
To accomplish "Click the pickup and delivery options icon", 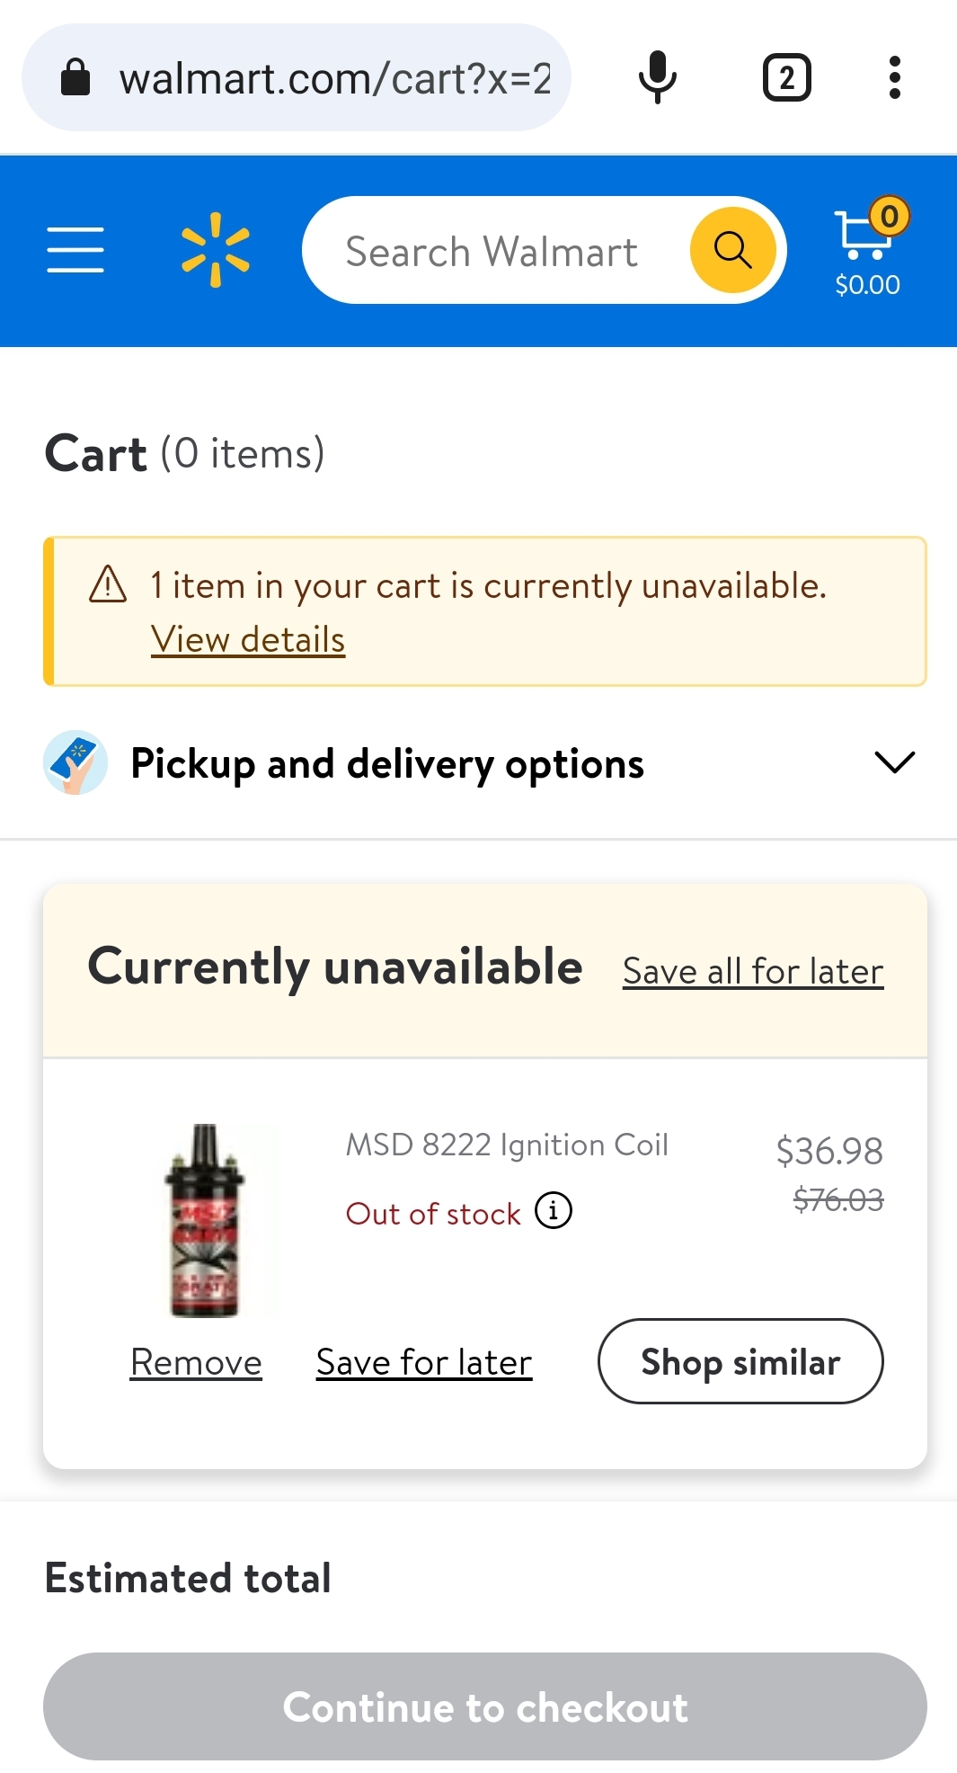I will coord(75,762).
